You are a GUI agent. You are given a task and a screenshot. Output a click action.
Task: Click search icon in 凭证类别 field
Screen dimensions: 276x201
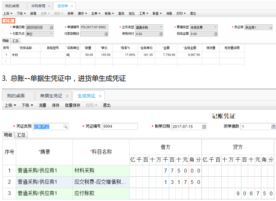point(65,127)
